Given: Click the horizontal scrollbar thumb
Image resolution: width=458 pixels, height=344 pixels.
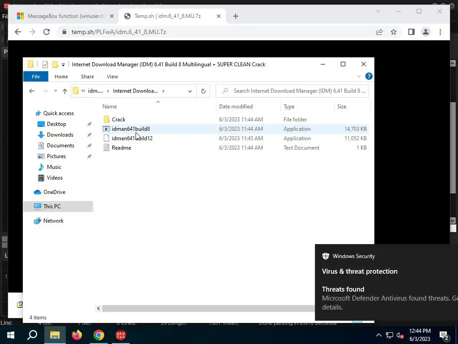Looking at the screenshot, I should [208, 308].
